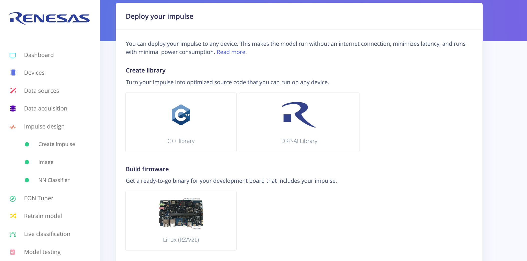Image resolution: width=527 pixels, height=261 pixels.
Task: Click the Data sources wand icon
Action: 13,90
